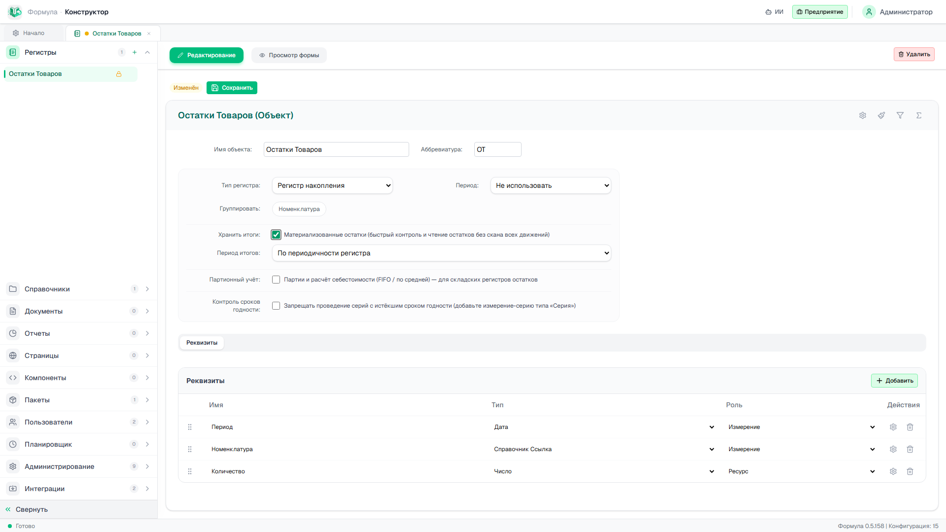
Task: Click the brush icon in object header
Action: 881,115
